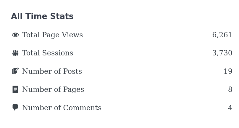Click the 6,261 page views count
239x128 pixels.
[222, 35]
